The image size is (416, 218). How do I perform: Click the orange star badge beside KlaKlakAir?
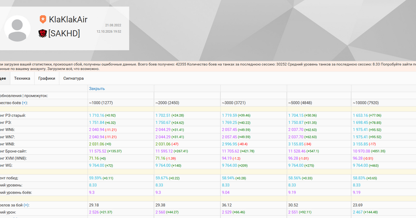[x=43, y=20]
